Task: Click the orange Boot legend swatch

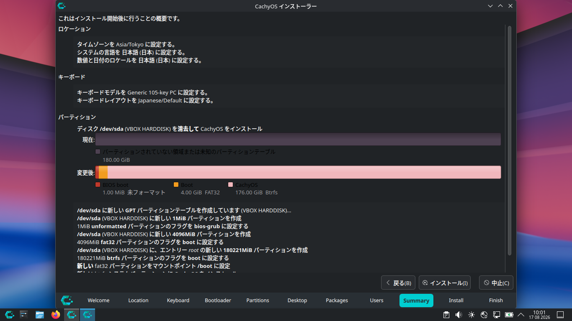Action: tap(176, 184)
